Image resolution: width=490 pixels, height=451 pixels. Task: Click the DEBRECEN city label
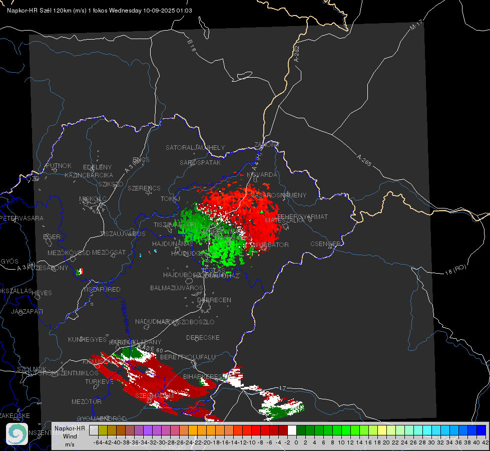[x=214, y=300]
